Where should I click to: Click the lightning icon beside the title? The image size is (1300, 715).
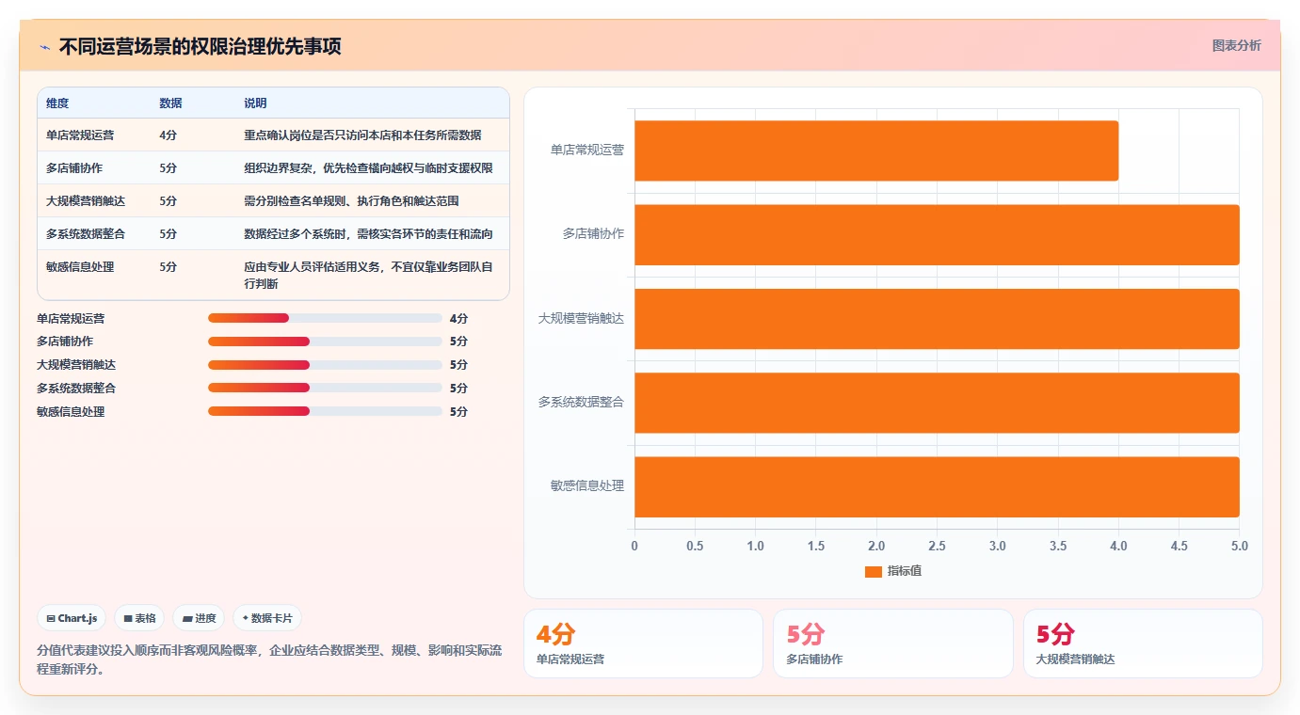44,47
